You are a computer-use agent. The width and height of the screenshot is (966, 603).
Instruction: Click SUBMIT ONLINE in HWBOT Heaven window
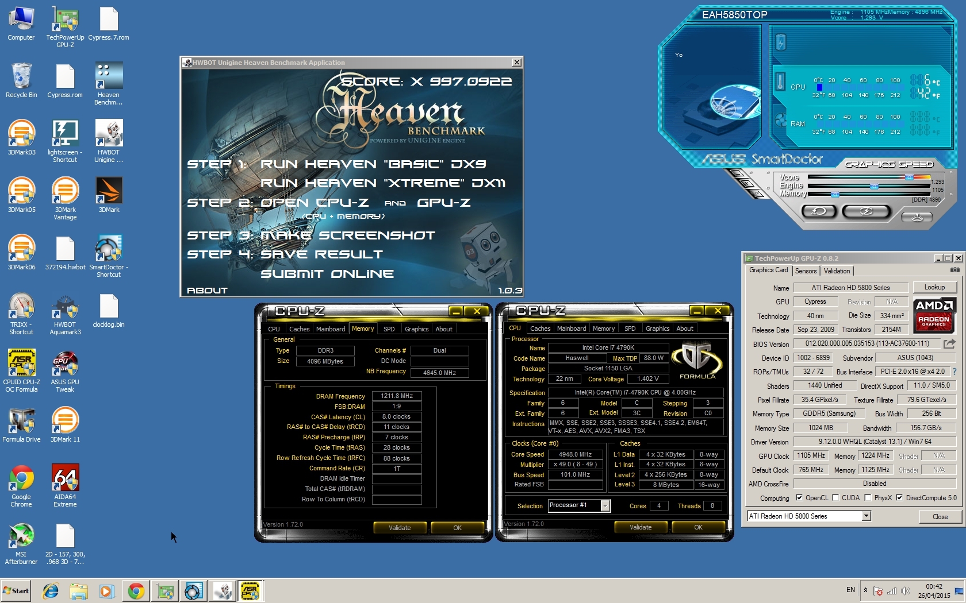point(327,273)
